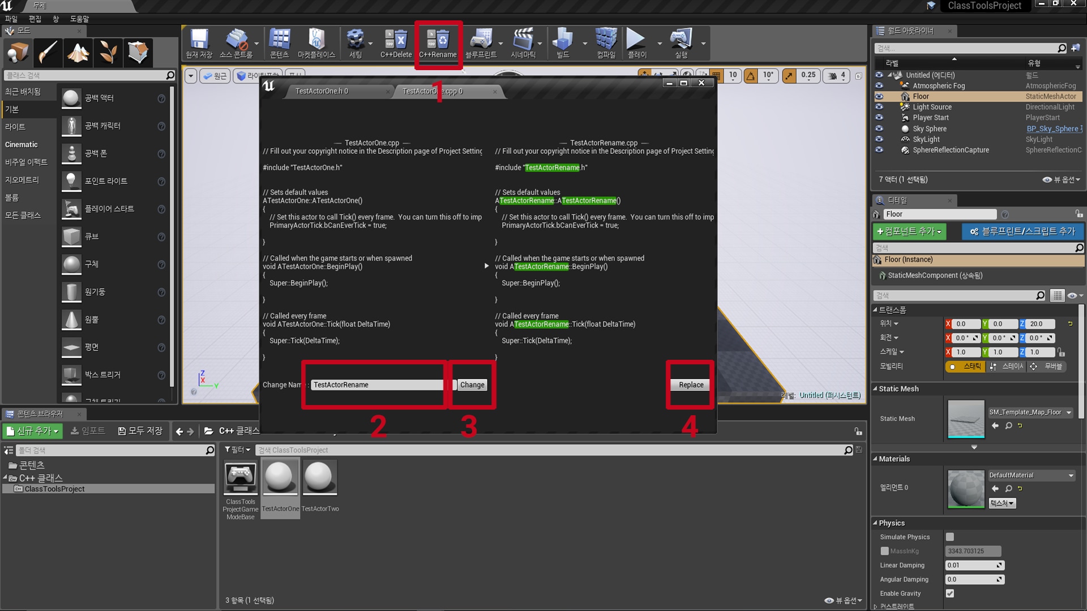Switch to the TestActorOne.h tab
The image size is (1087, 611).
tap(322, 91)
